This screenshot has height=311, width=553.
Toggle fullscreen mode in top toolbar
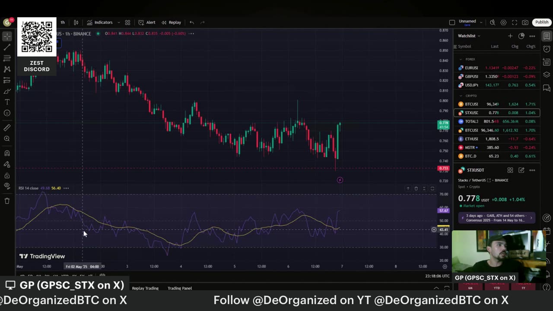click(514, 22)
